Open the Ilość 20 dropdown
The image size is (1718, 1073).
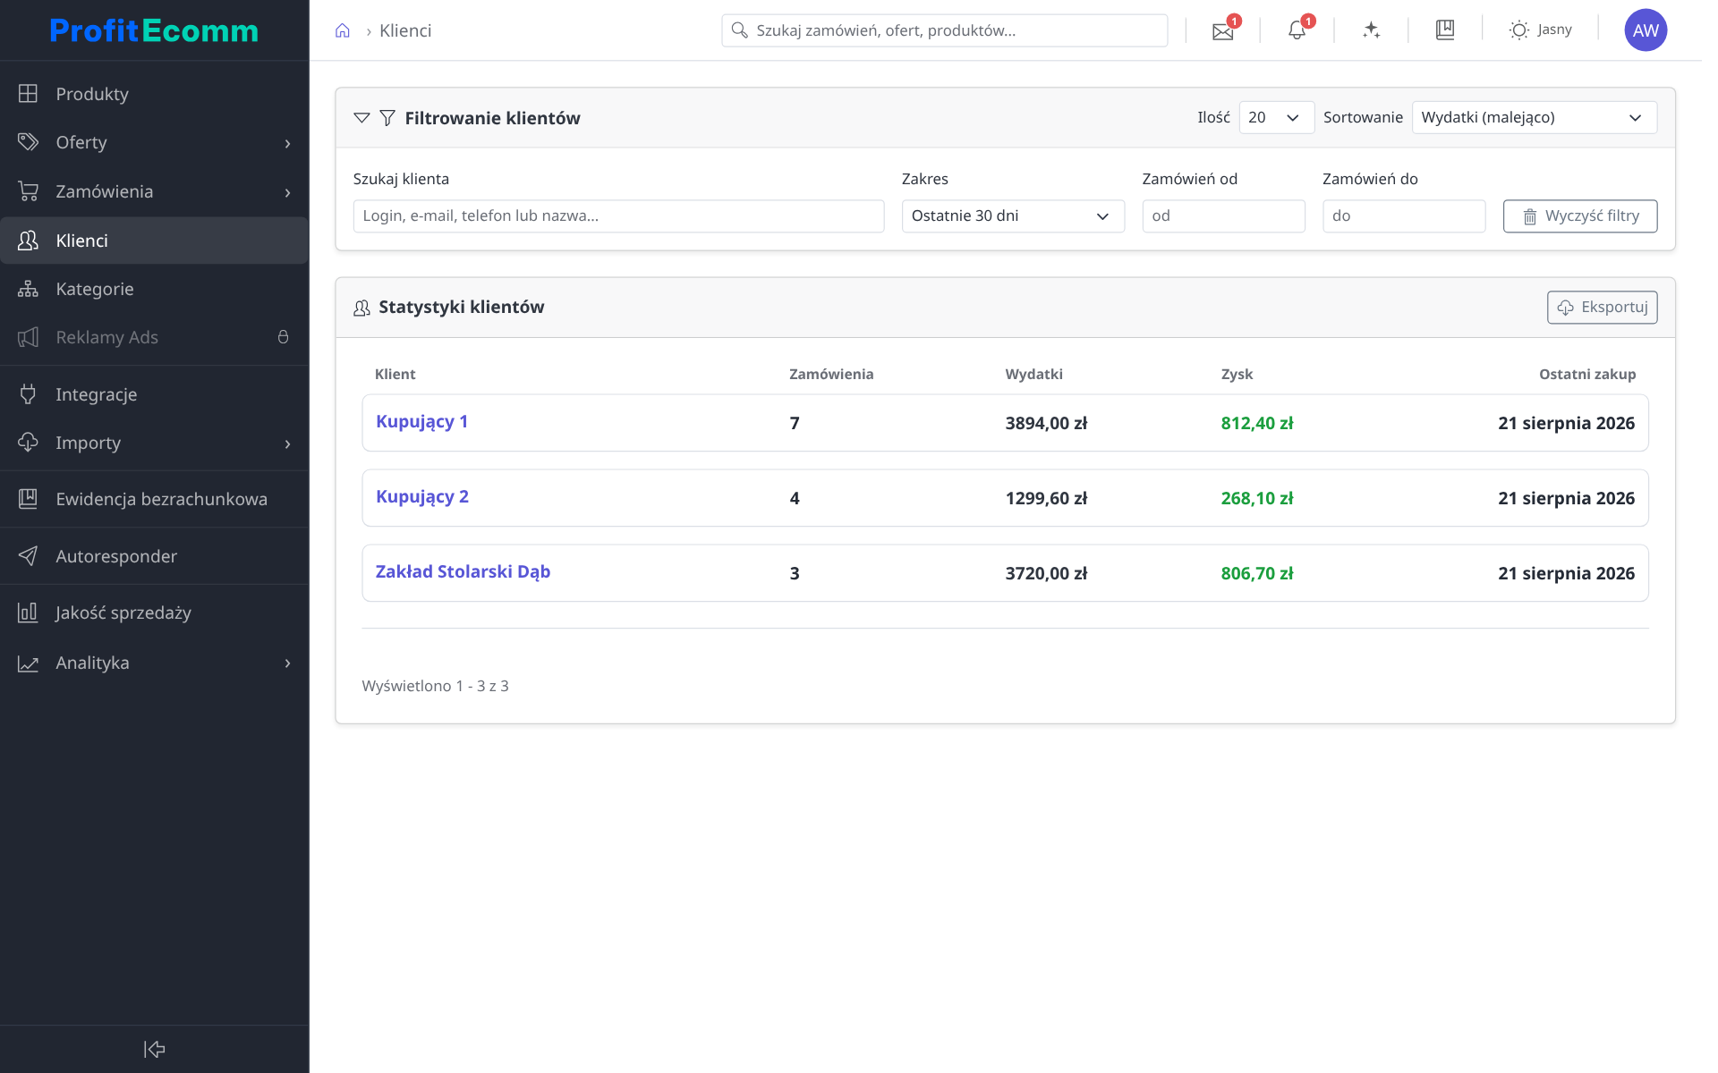coord(1276,118)
